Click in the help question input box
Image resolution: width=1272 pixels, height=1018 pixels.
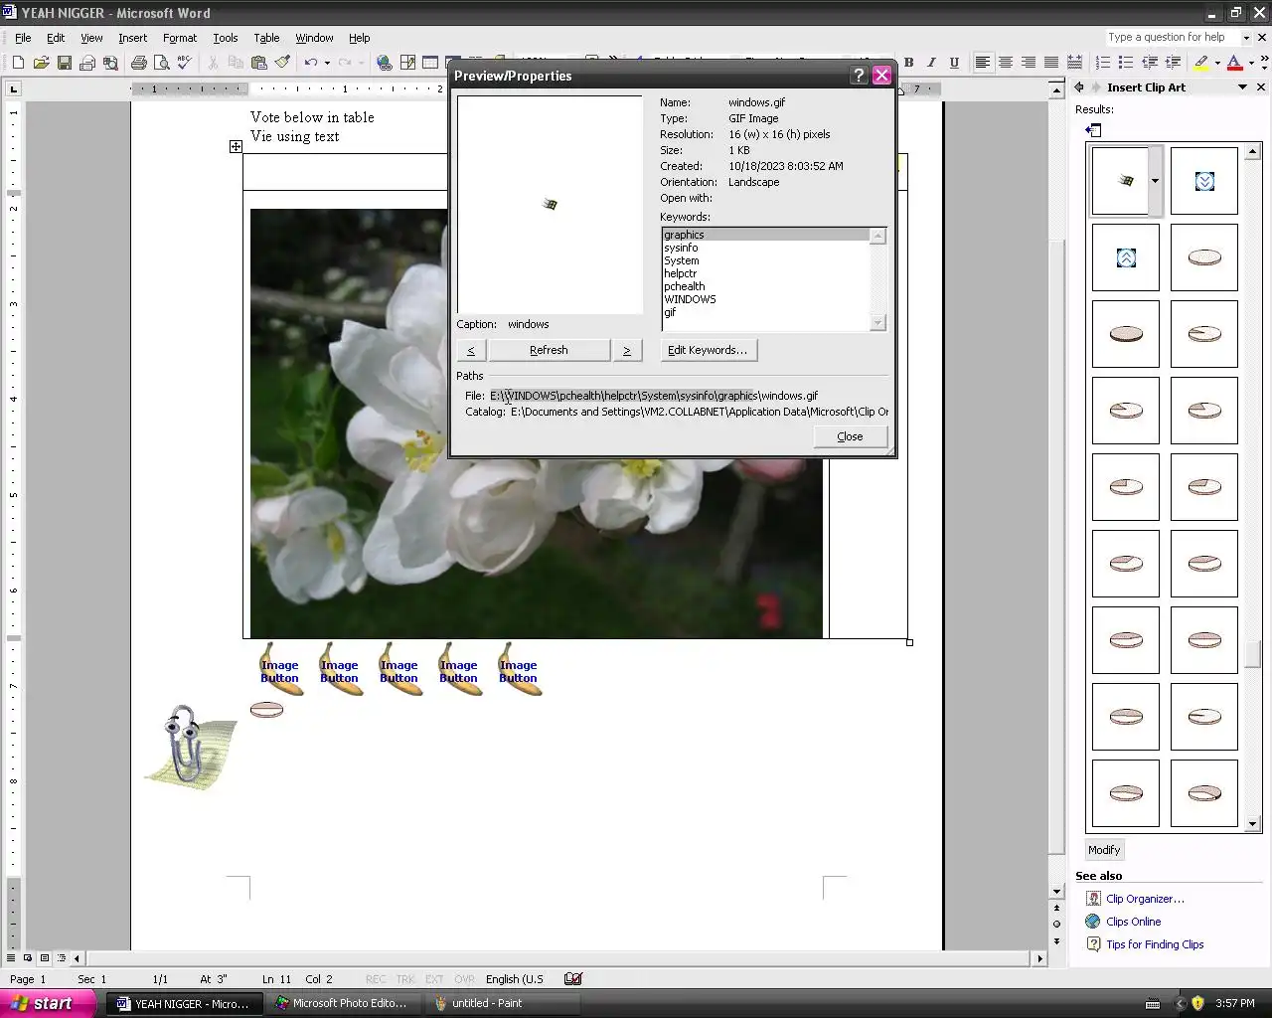coord(1172,38)
